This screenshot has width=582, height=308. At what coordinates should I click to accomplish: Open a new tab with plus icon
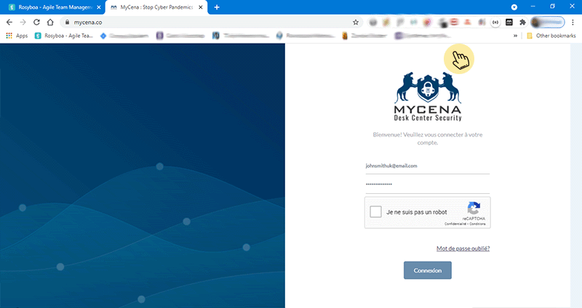pos(217,7)
